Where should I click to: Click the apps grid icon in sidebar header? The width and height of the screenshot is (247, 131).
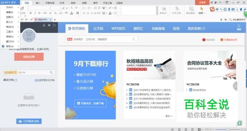(54, 25)
